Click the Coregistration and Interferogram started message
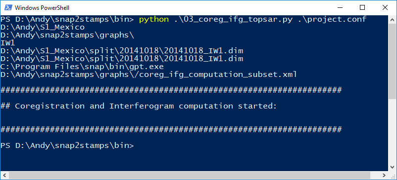This screenshot has width=397, height=180. 139,106
